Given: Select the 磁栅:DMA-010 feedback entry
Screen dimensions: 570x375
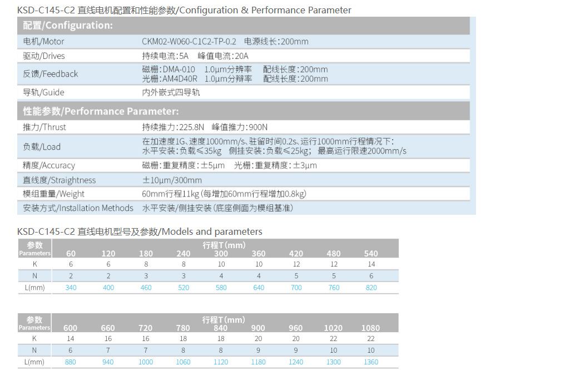Looking at the screenshot, I should click(168, 70).
